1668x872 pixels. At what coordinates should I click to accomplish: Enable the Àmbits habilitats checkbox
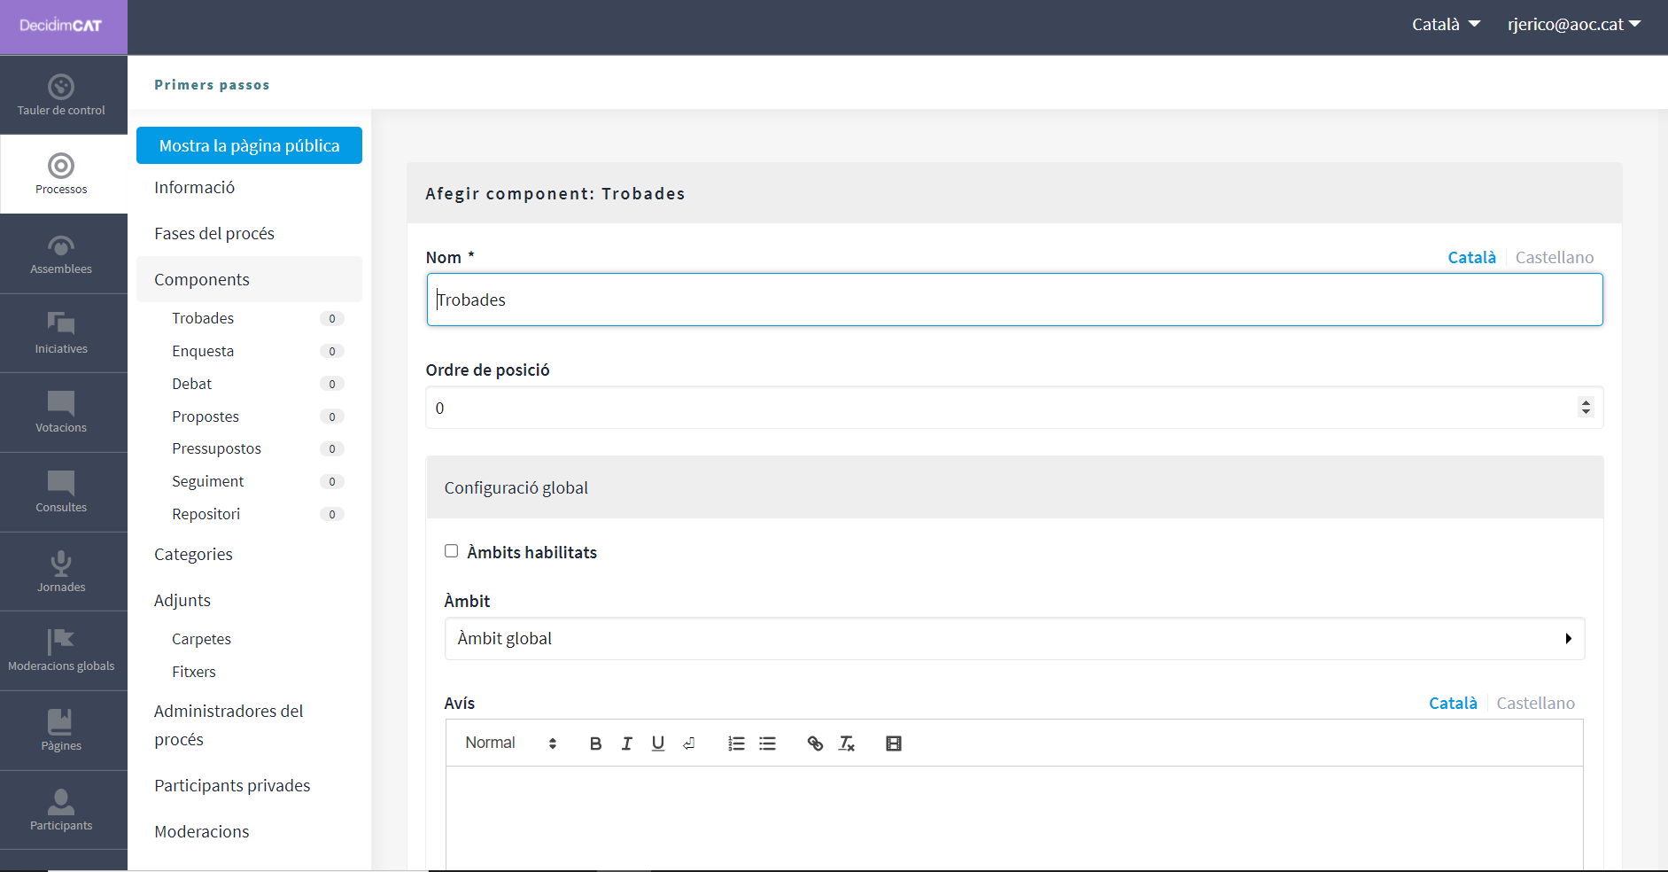[x=451, y=551]
